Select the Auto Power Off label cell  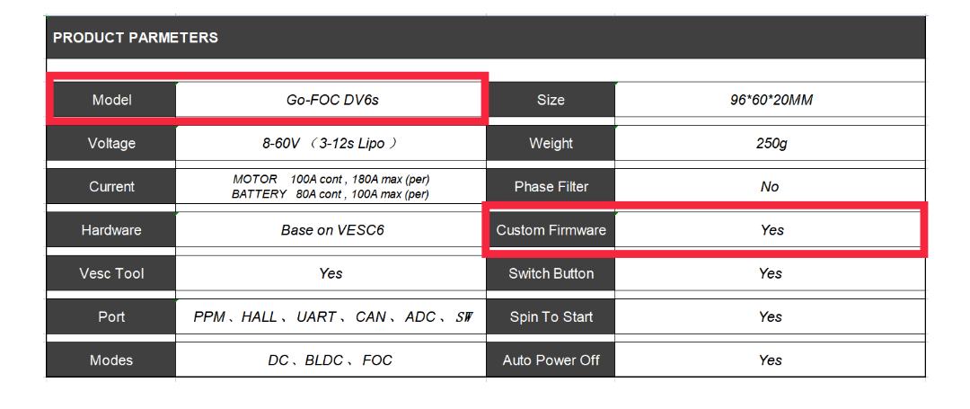click(x=551, y=360)
